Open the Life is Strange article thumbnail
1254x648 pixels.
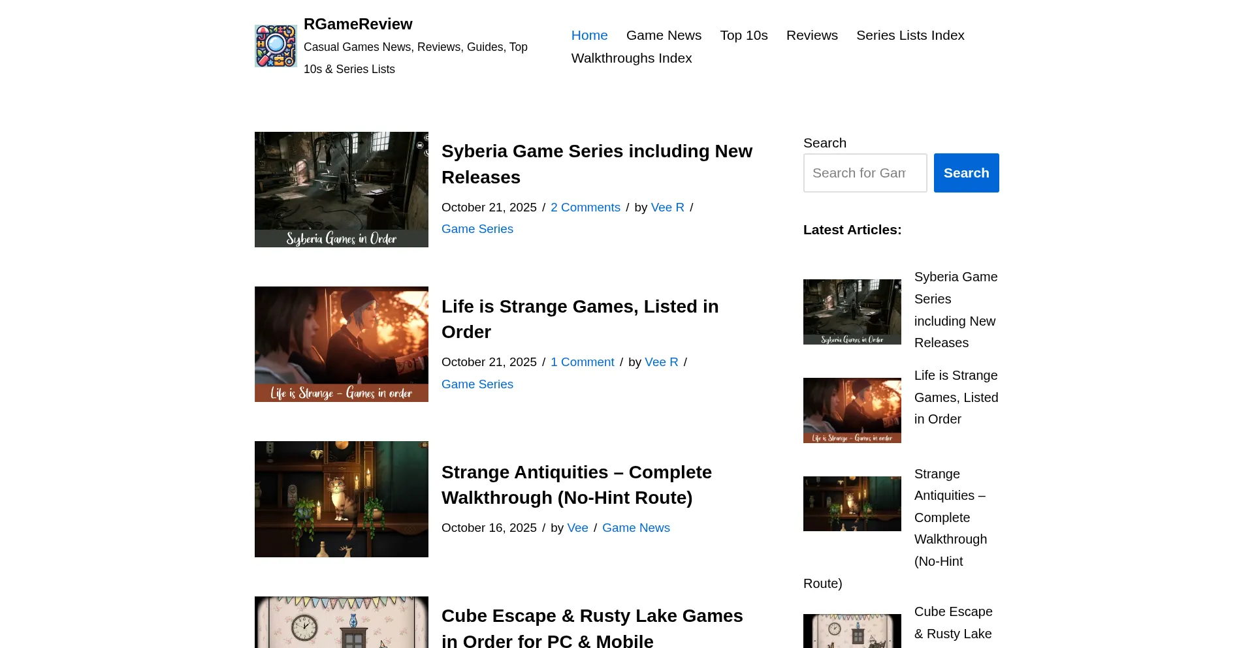[x=341, y=344]
